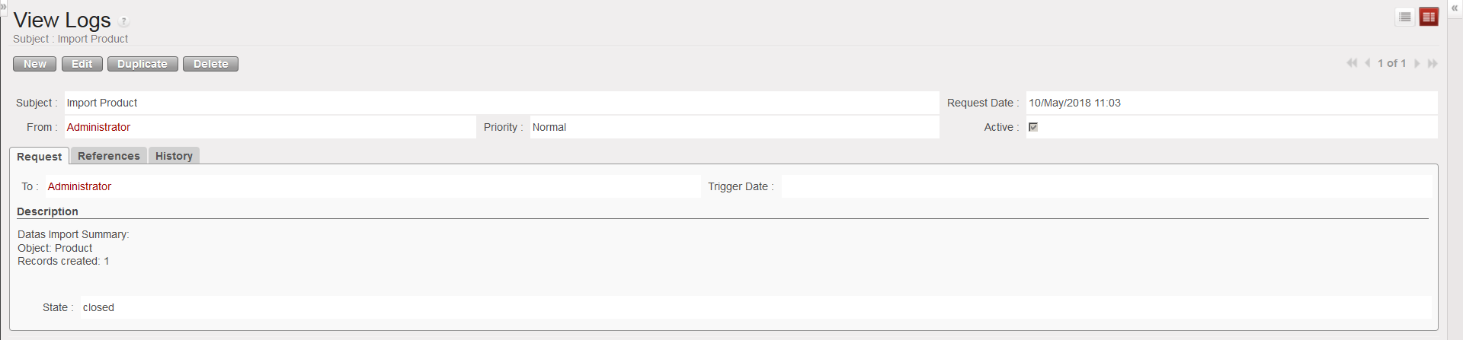Open the References tab

109,156
